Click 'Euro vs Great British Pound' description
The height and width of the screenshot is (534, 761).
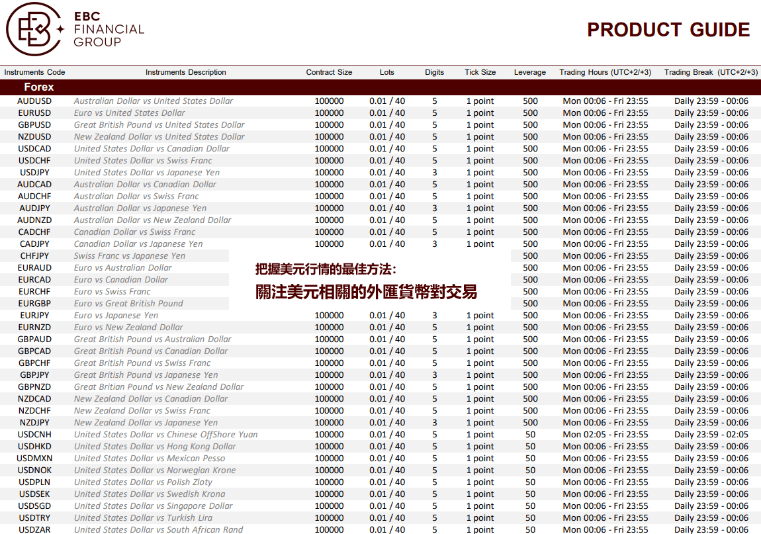128,304
